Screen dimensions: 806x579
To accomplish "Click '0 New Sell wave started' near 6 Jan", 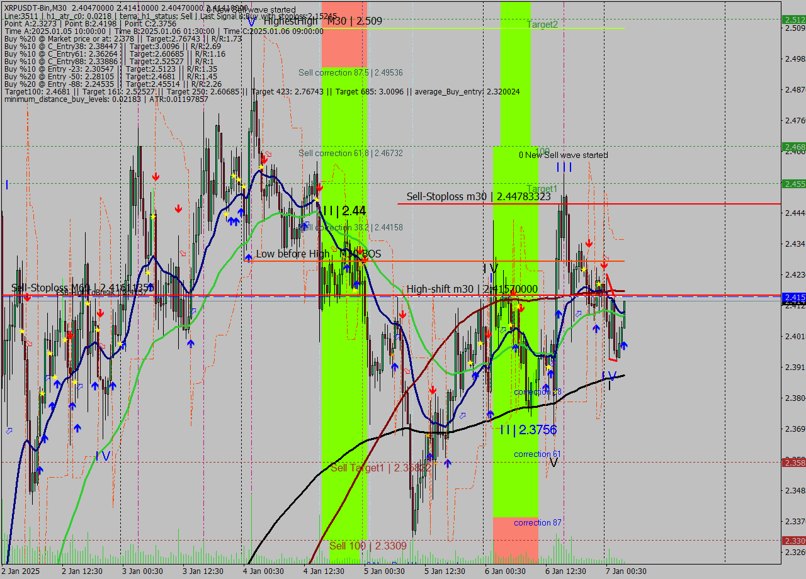I will point(564,155).
